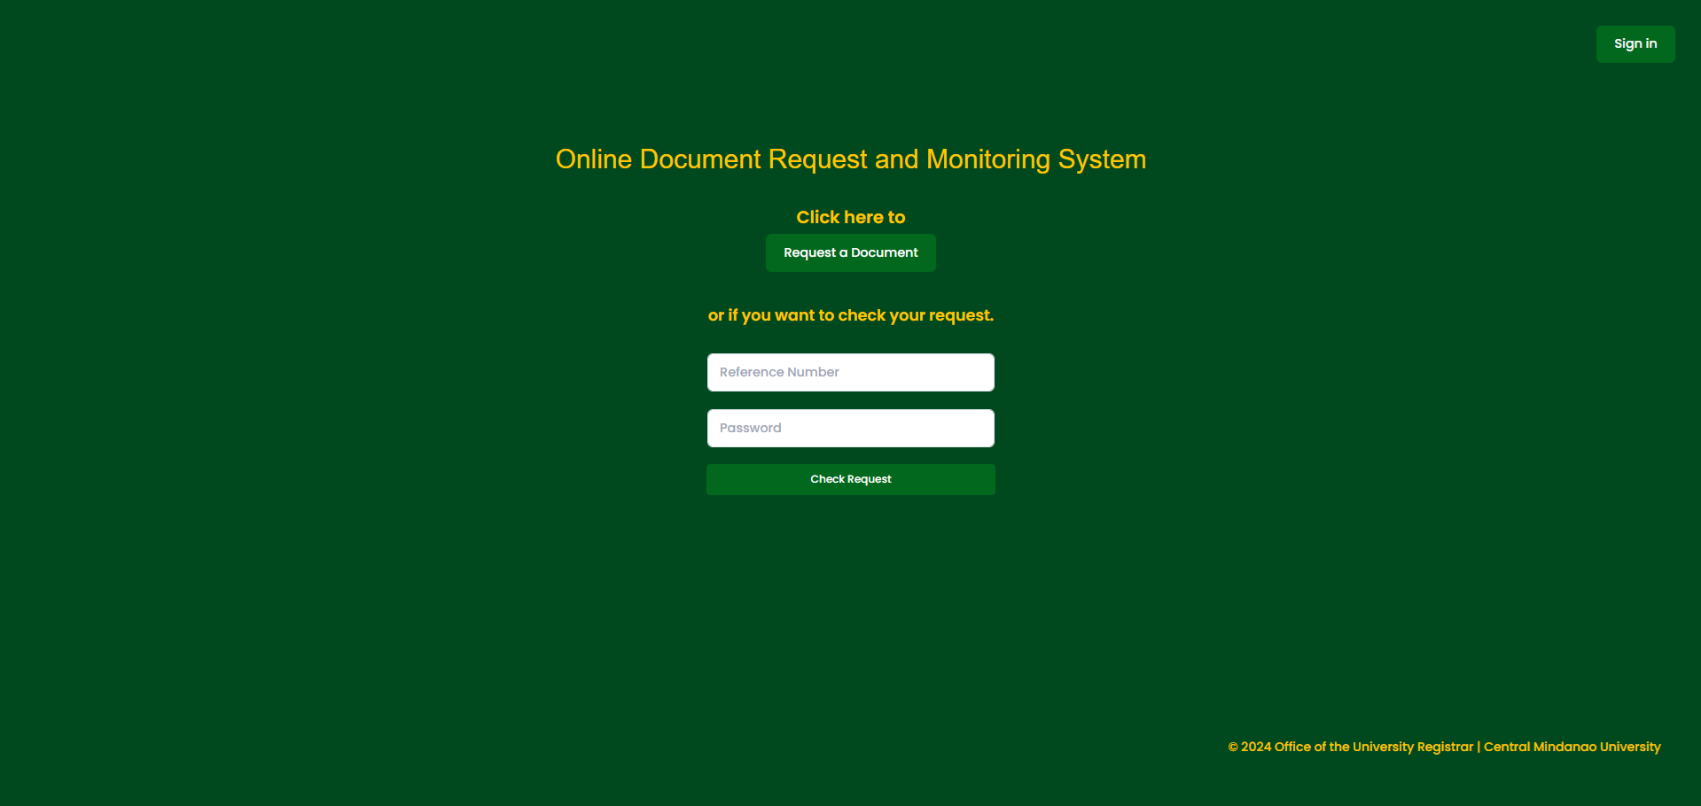Click Central Mindanao University in the footer
Image resolution: width=1701 pixels, height=806 pixels.
pyautogui.click(x=1572, y=747)
